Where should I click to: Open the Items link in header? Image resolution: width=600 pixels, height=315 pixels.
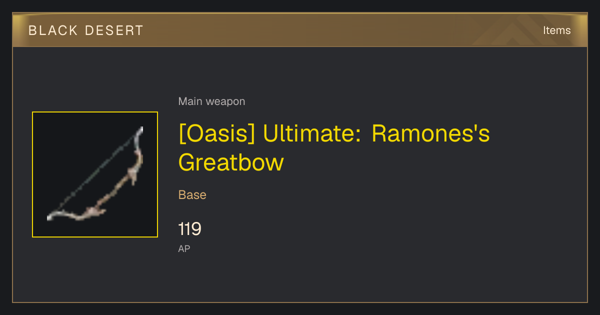556,30
